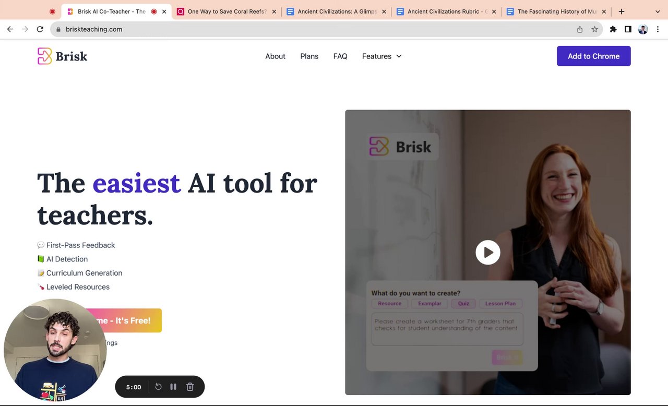The image size is (668, 406).
Task: Bookmark this page with the star icon
Action: click(594, 29)
